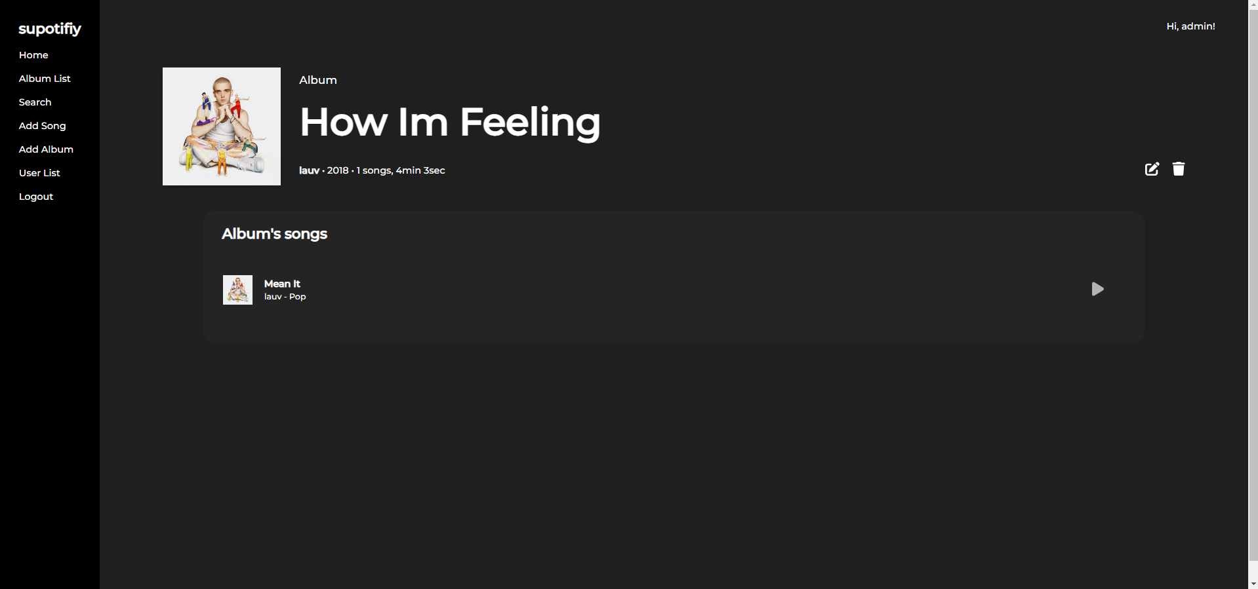The height and width of the screenshot is (589, 1258).
Task: Click the 'Hi, admin!' greeting
Action: pyautogui.click(x=1190, y=26)
